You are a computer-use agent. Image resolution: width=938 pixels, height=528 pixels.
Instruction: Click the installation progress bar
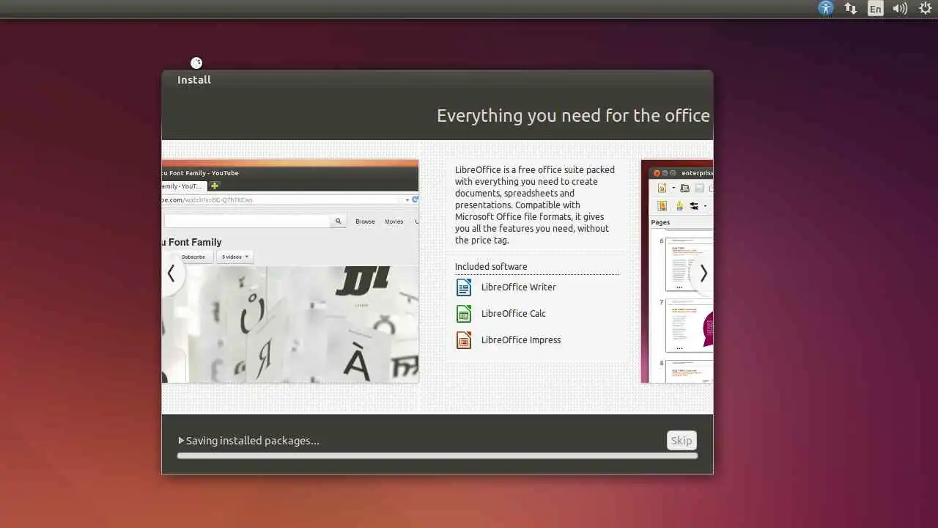click(437, 456)
